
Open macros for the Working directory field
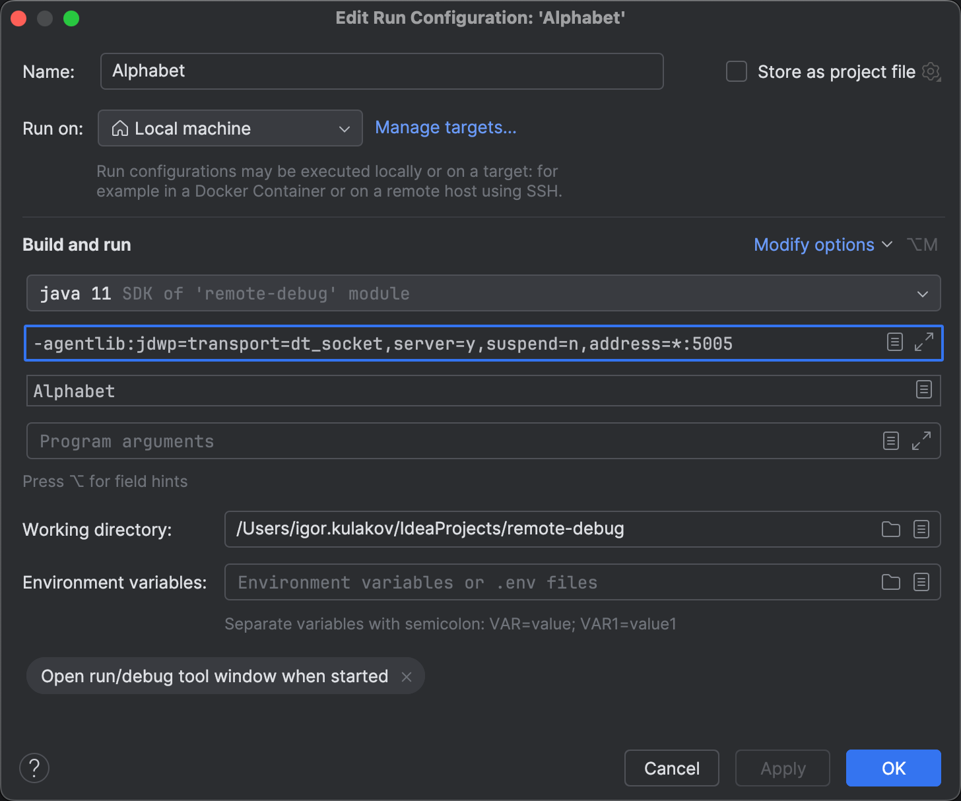(921, 529)
